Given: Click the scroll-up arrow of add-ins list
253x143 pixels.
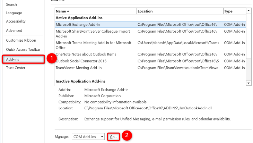Looking at the screenshot, I should 248,11.
